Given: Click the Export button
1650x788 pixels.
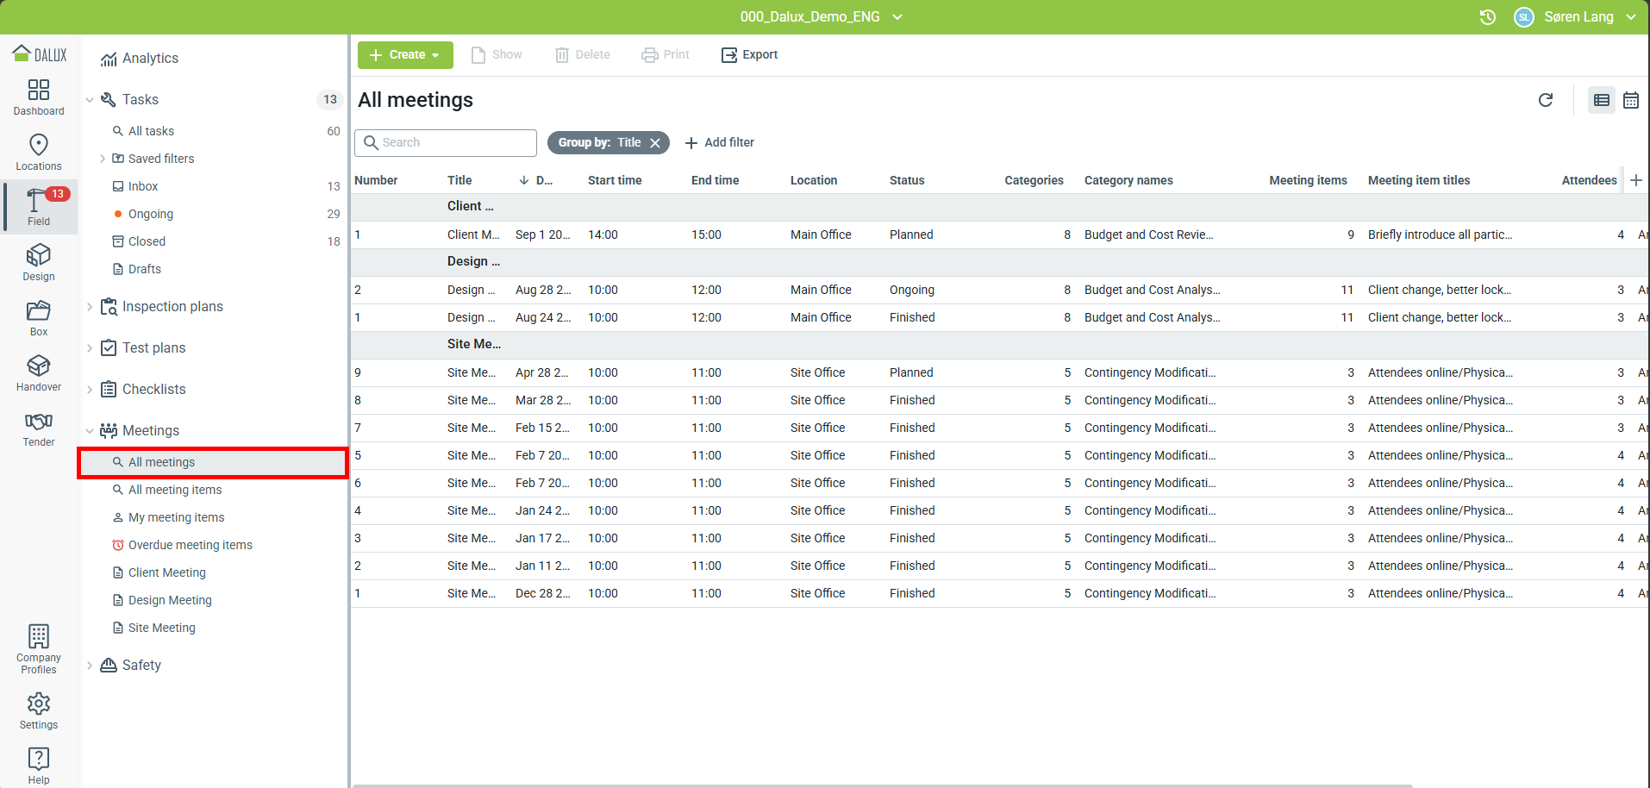Looking at the screenshot, I should pos(749,55).
